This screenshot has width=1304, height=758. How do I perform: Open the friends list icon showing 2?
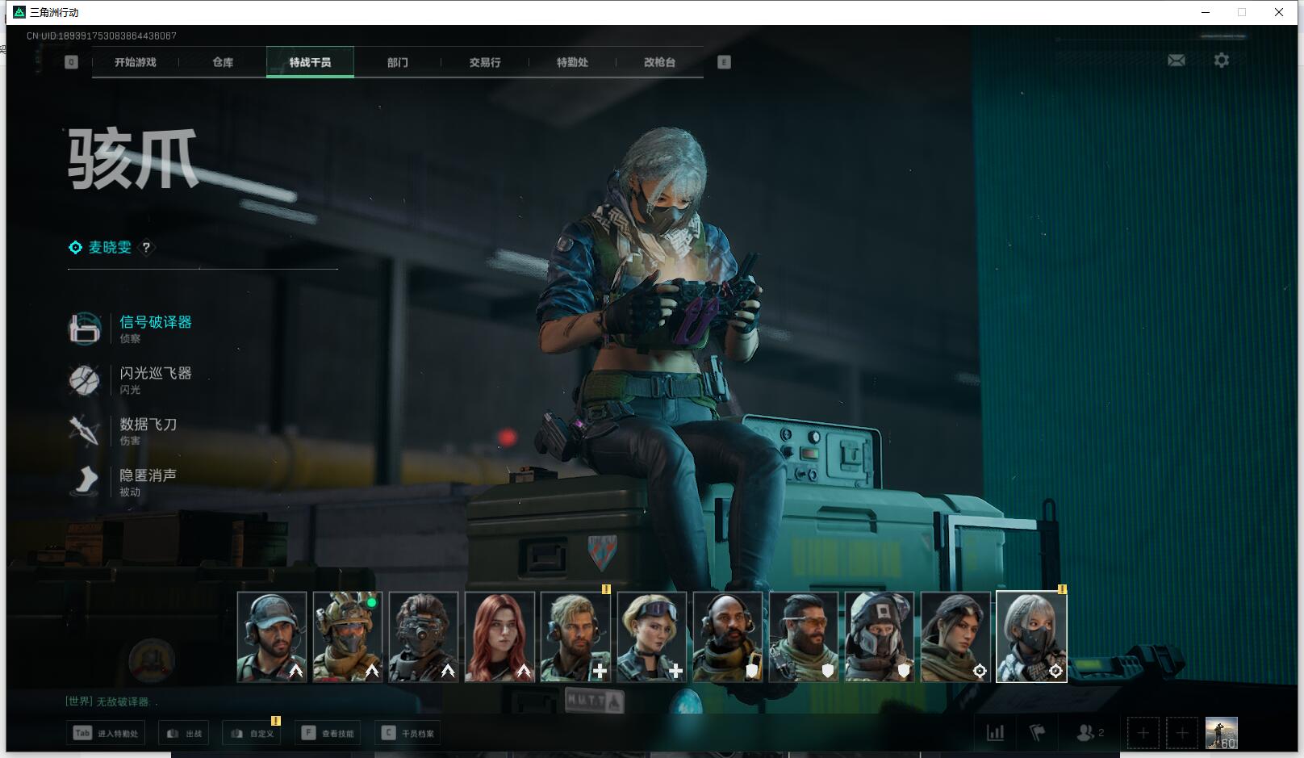coord(1090,733)
